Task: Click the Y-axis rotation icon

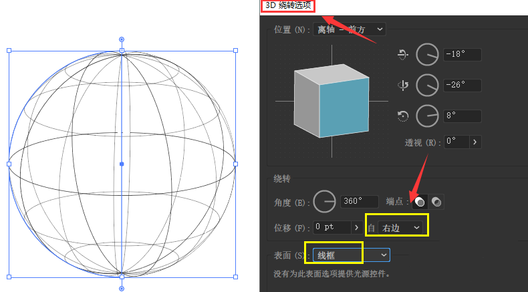Action: tap(403, 86)
